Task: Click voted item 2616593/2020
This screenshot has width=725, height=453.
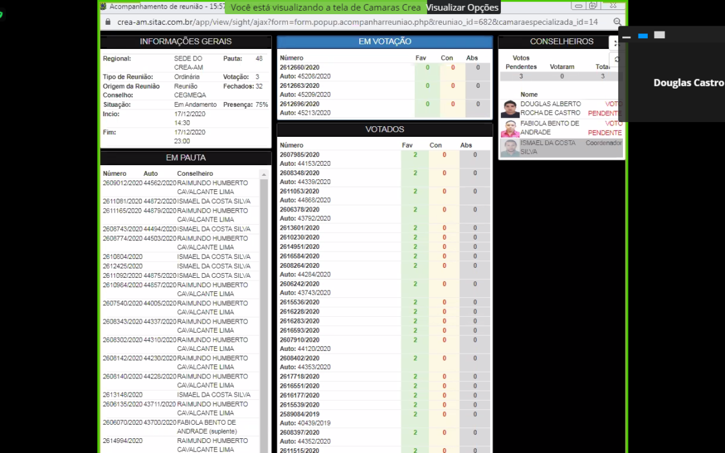Action: click(x=299, y=330)
